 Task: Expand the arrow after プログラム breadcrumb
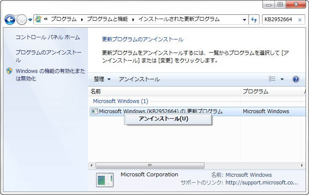coord(82,19)
